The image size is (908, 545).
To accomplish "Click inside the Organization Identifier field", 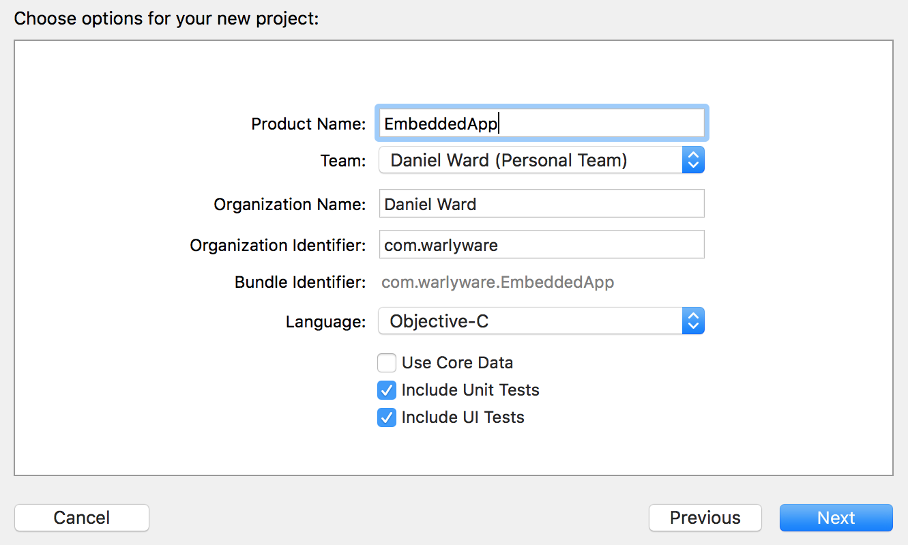I will pyautogui.click(x=541, y=245).
